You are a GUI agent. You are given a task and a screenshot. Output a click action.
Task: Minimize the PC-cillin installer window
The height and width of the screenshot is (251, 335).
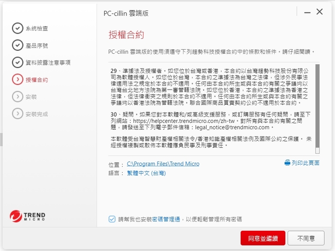point(307,12)
